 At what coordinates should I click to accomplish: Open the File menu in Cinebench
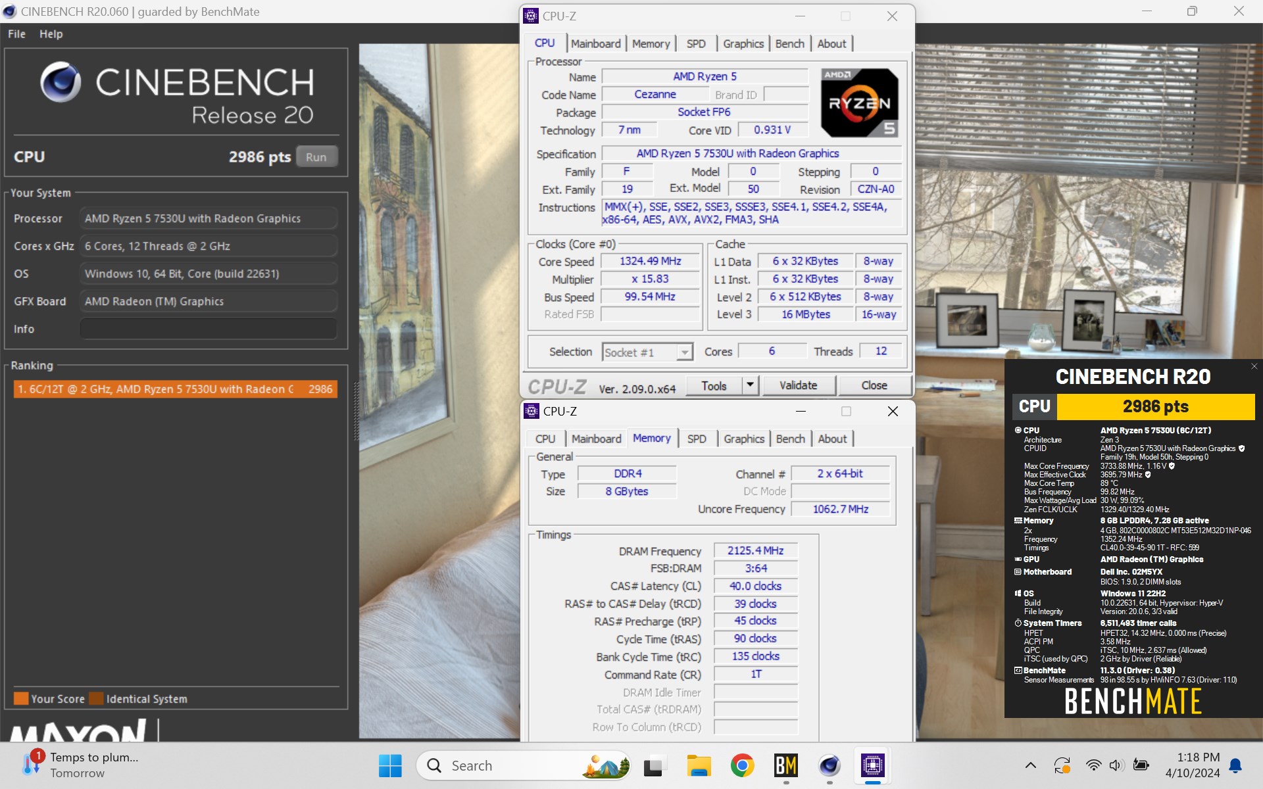coord(16,34)
